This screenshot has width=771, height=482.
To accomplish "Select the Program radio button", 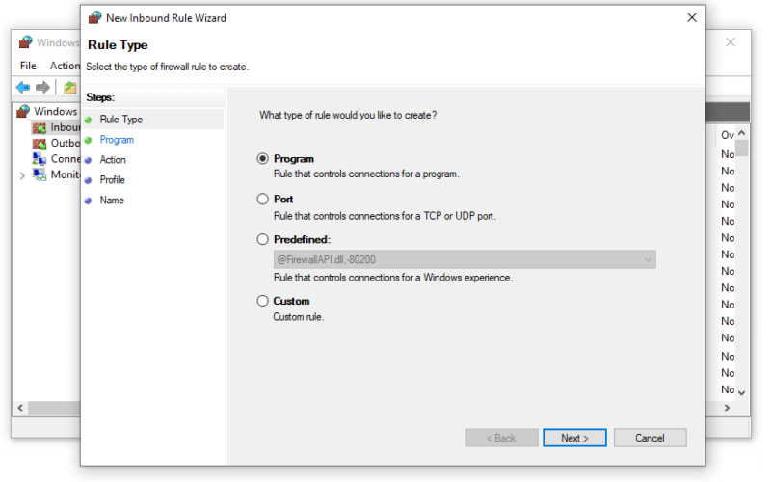I will 262,158.
